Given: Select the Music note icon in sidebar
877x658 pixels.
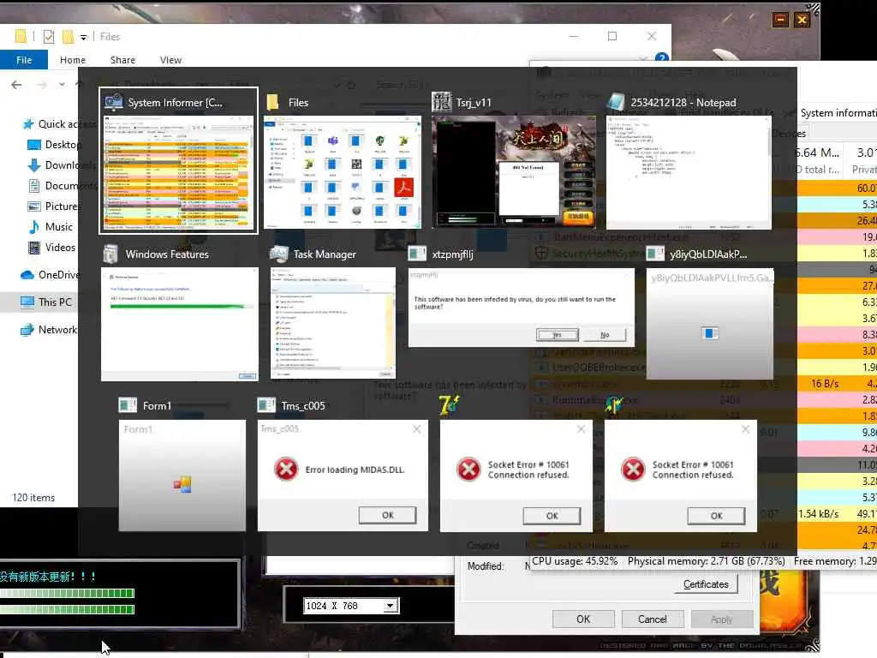Looking at the screenshot, I should point(34,226).
